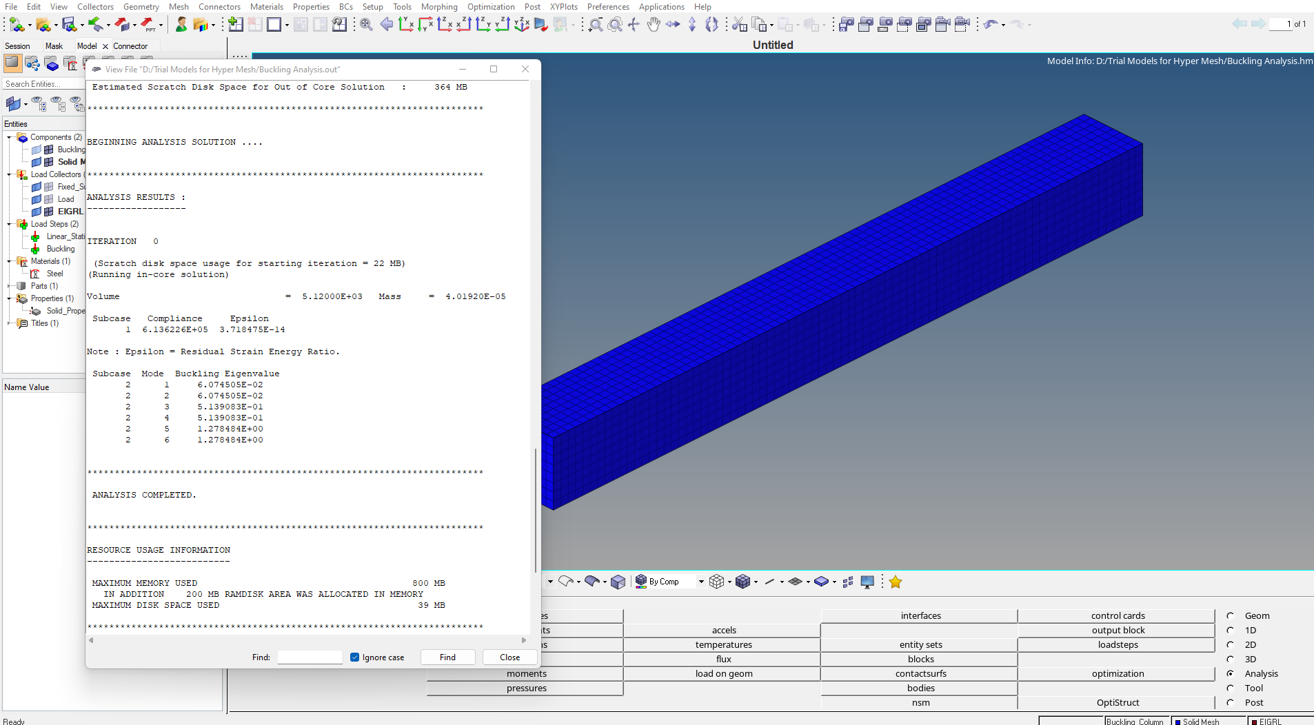Select the Pan tool hand icon
Viewport: 1314px width, 725px height.
pyautogui.click(x=653, y=25)
